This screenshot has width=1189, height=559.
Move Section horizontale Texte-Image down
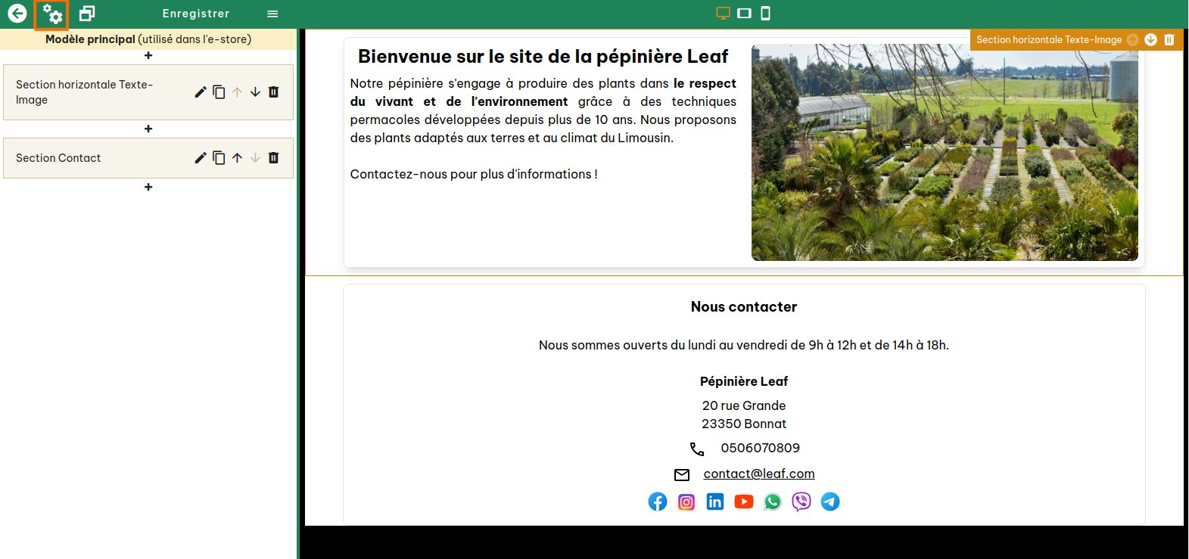pyautogui.click(x=255, y=92)
